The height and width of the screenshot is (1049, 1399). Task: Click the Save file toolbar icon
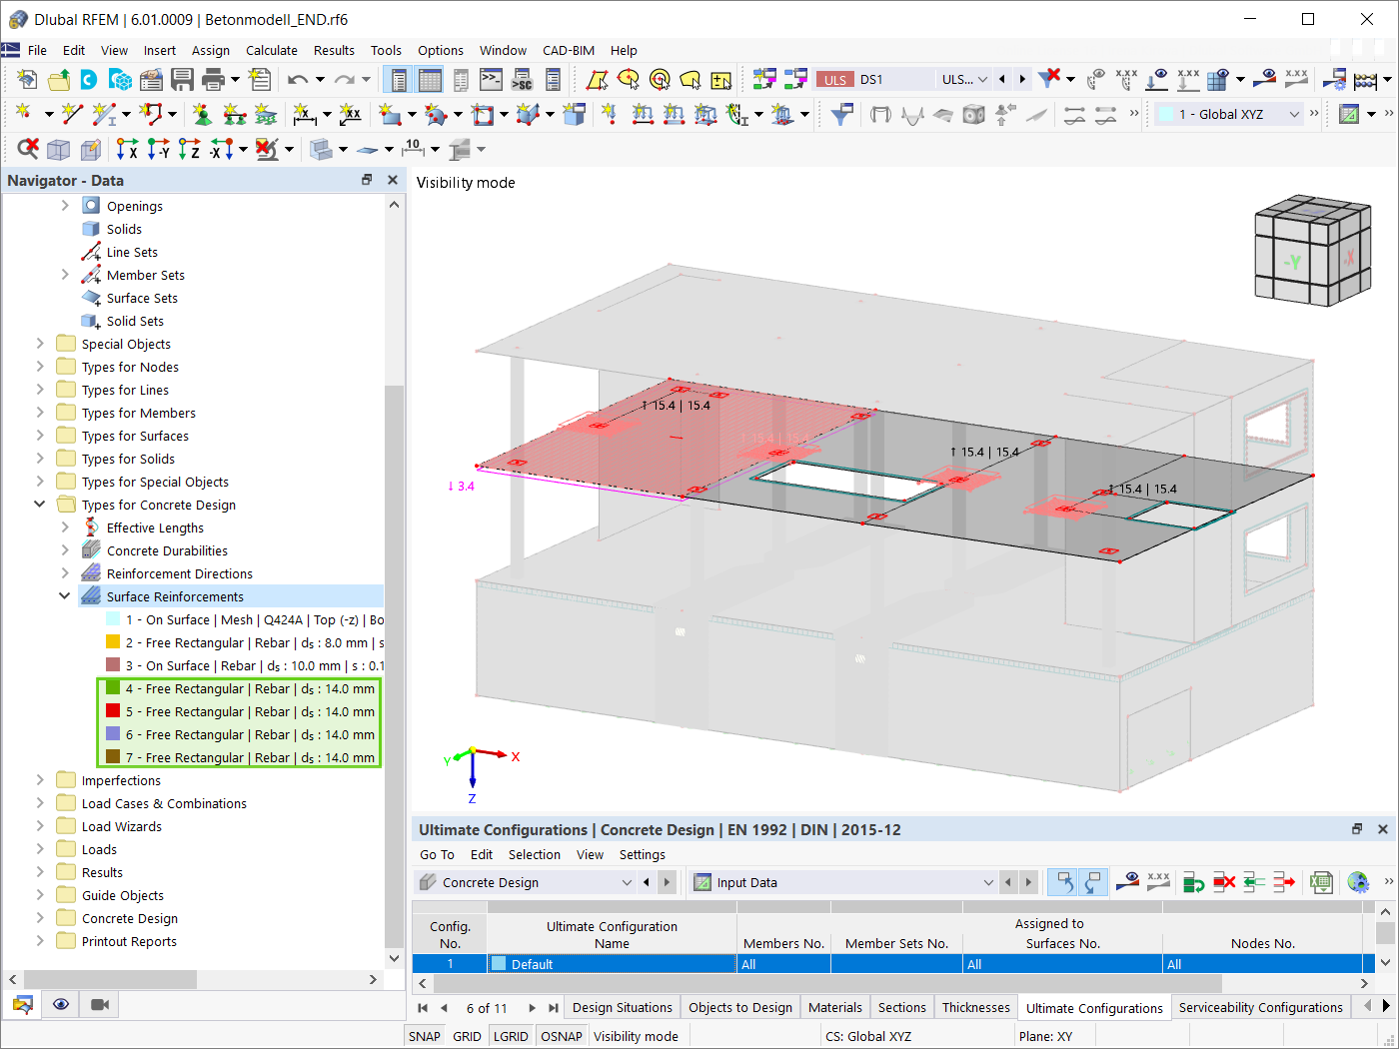tap(182, 79)
